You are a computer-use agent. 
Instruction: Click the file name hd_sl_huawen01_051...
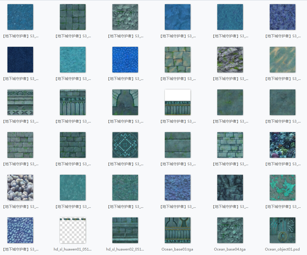[x=73, y=249]
